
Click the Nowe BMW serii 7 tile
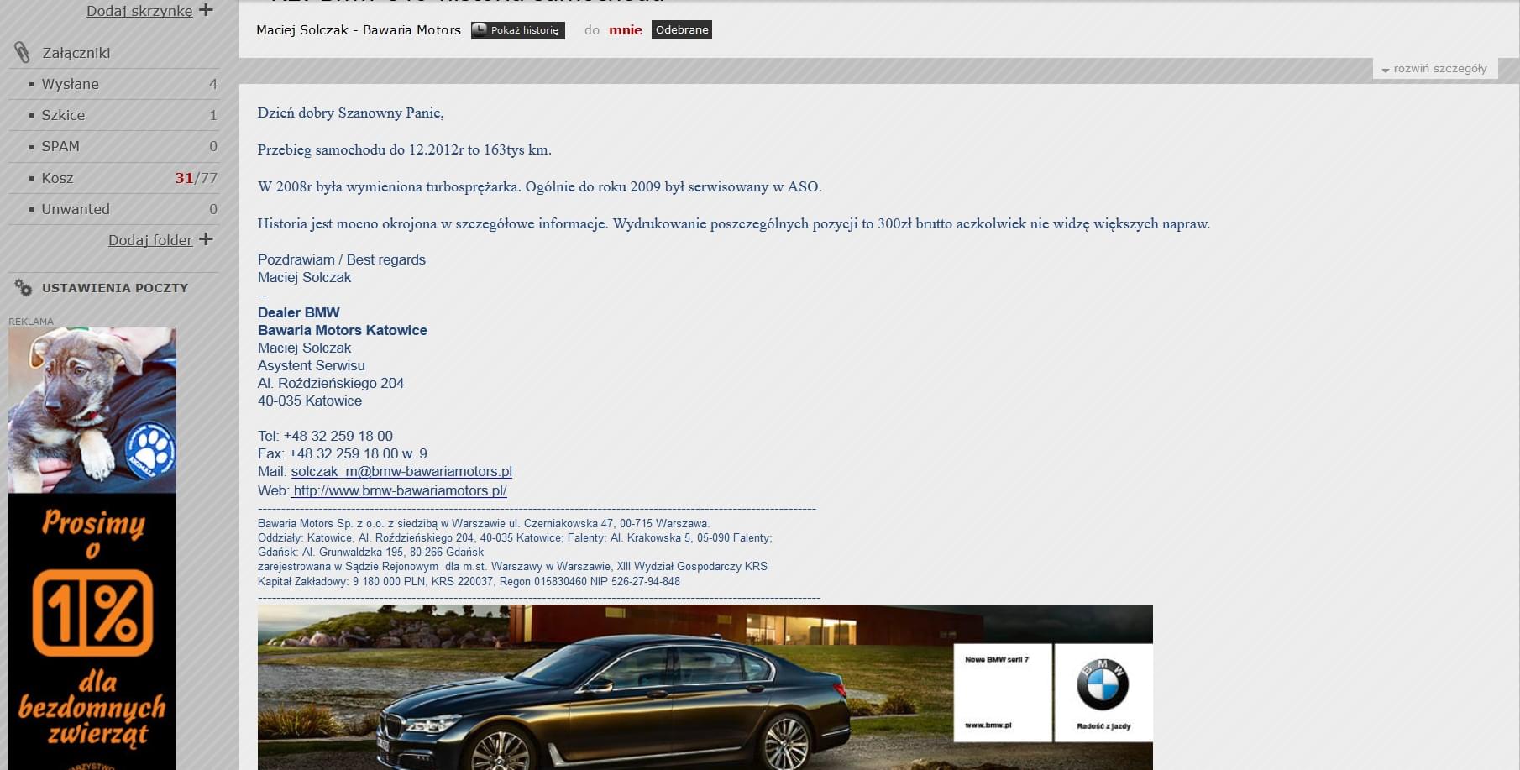click(x=1002, y=693)
